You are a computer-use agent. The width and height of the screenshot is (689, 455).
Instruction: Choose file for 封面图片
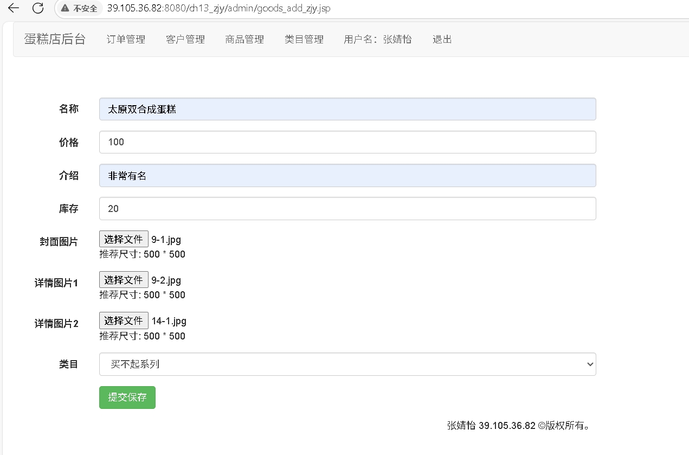(x=124, y=239)
